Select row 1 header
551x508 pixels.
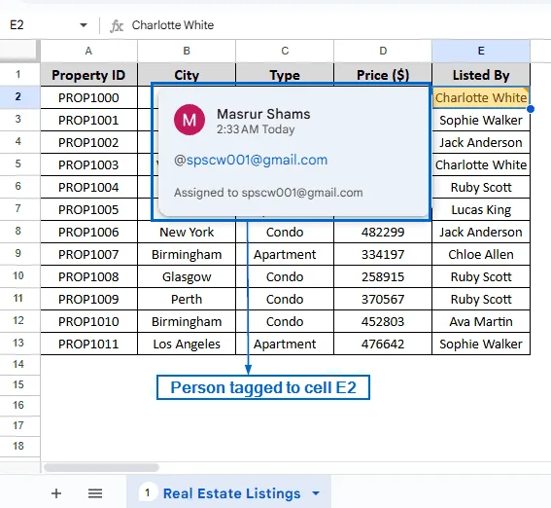(18, 74)
